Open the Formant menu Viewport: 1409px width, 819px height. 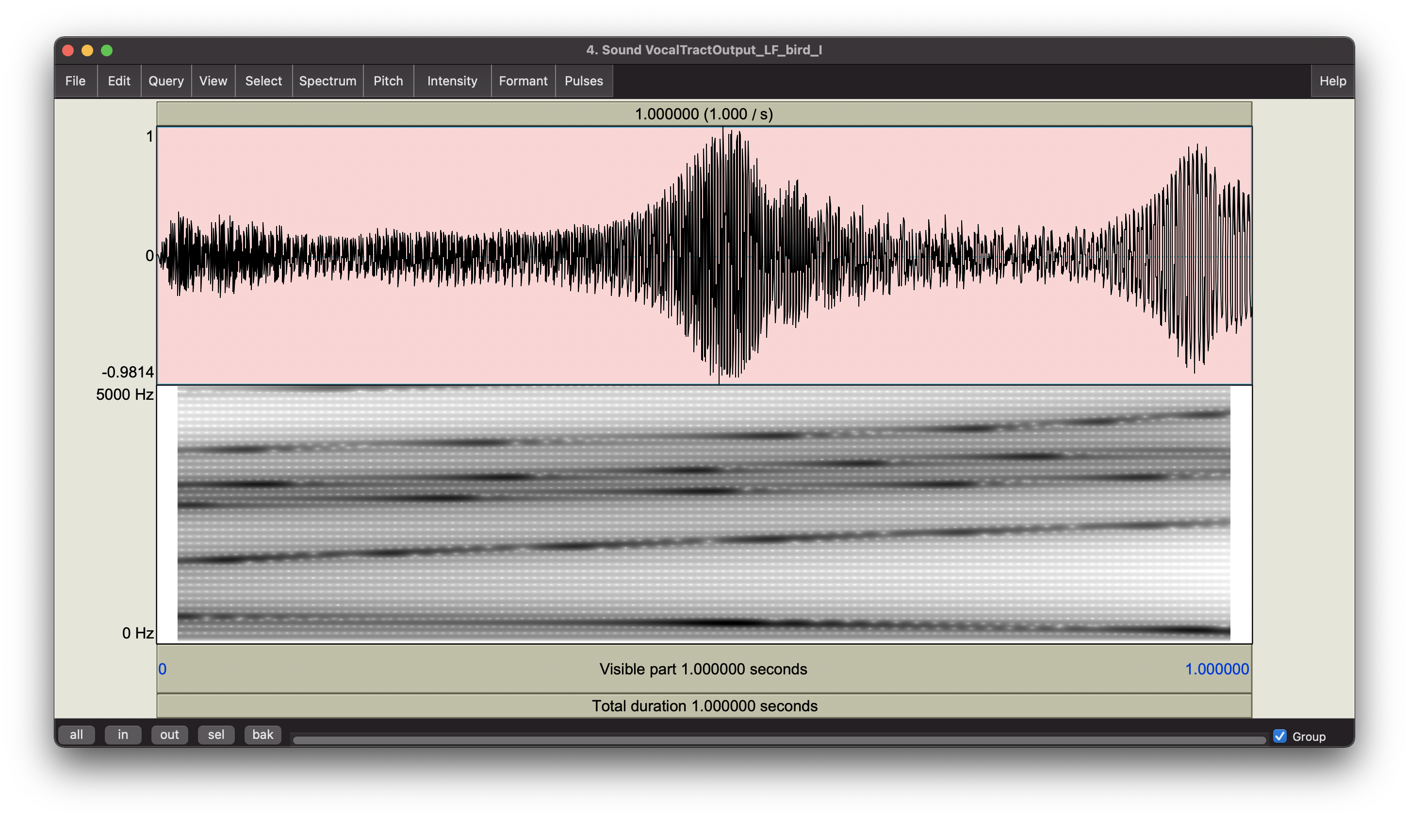point(523,81)
